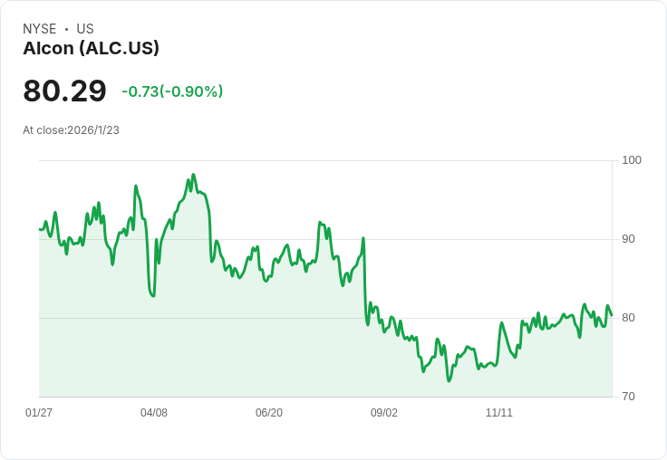The height and width of the screenshot is (460, 667).
Task: Click the 90 y-axis label
Action: pos(628,239)
